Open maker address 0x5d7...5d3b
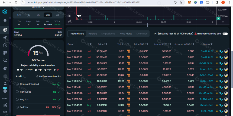This screenshot has height=116, width=233. pos(206,63)
